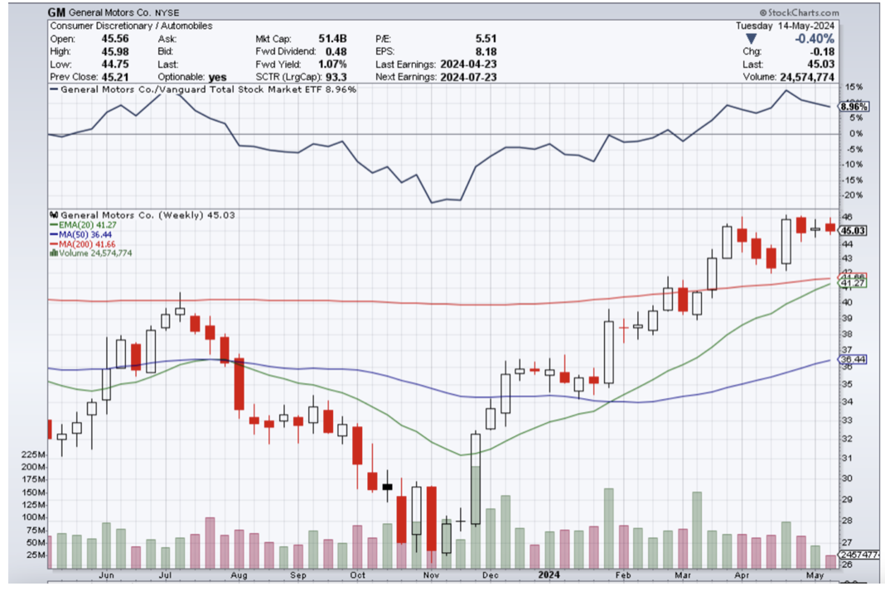The height and width of the screenshot is (591, 885).
Task: Select the Open value 45.56
Action: (115, 39)
